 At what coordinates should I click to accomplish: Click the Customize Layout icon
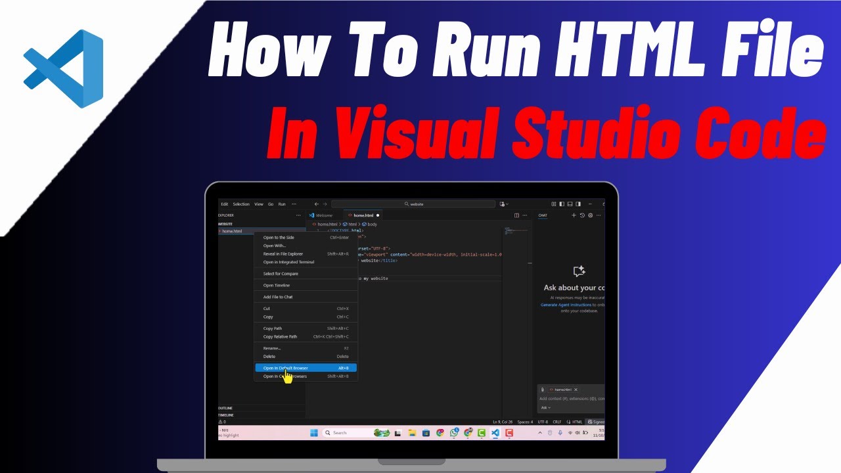pos(554,204)
